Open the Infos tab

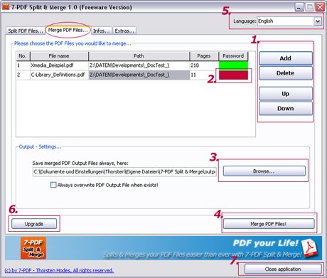coord(101,31)
